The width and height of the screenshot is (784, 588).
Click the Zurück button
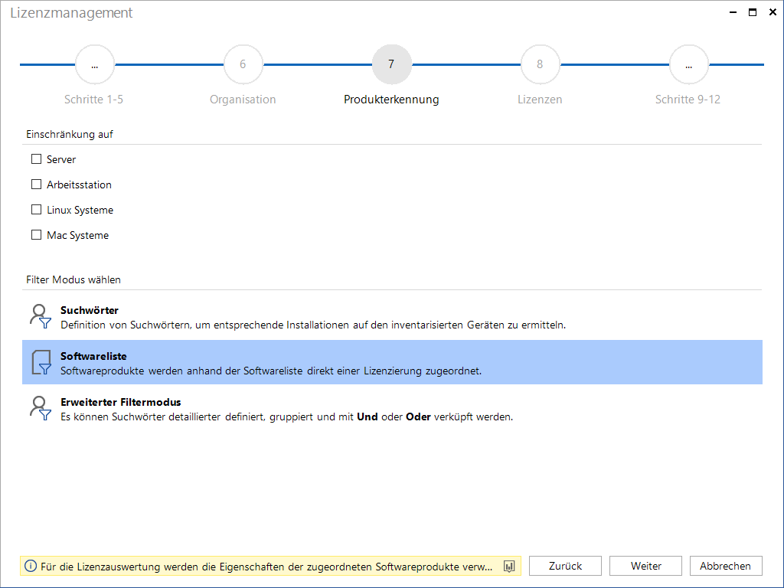click(565, 566)
